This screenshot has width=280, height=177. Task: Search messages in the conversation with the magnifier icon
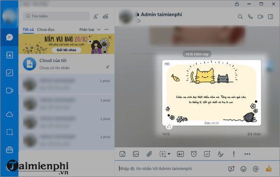coord(240,17)
